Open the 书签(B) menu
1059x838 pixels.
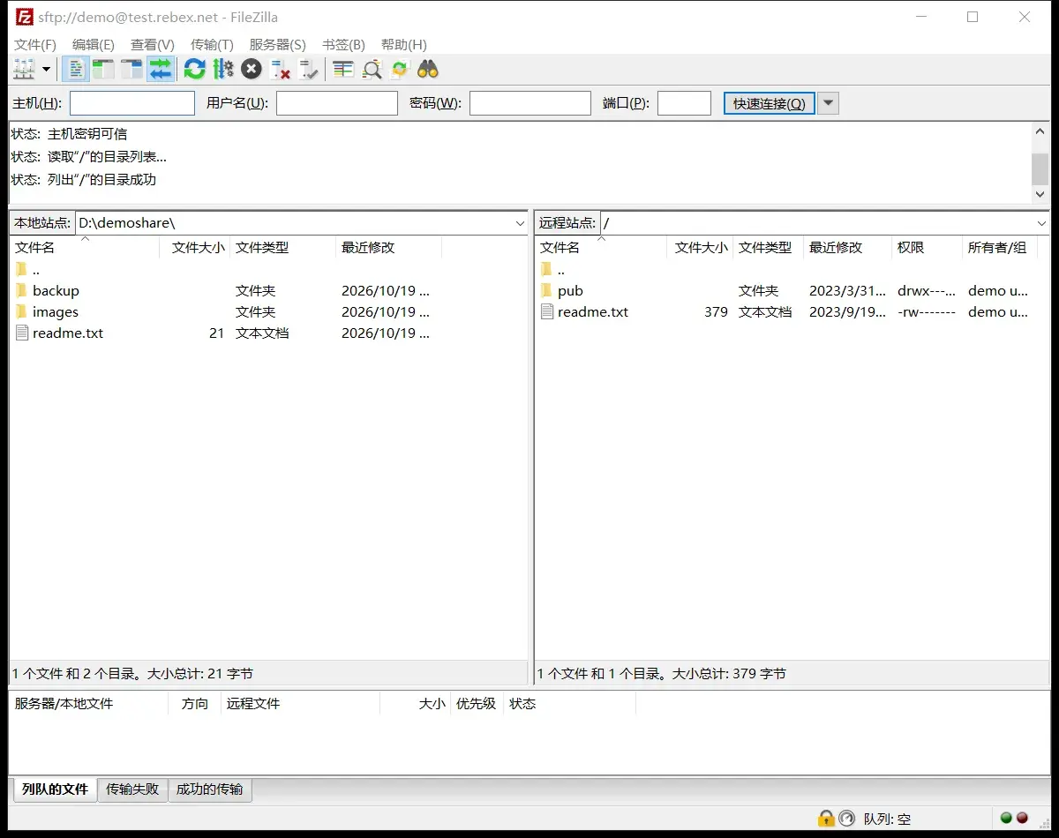pos(343,44)
